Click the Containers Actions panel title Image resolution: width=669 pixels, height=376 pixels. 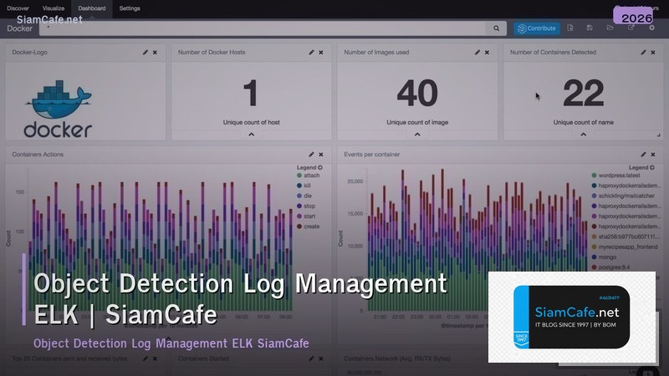point(38,155)
